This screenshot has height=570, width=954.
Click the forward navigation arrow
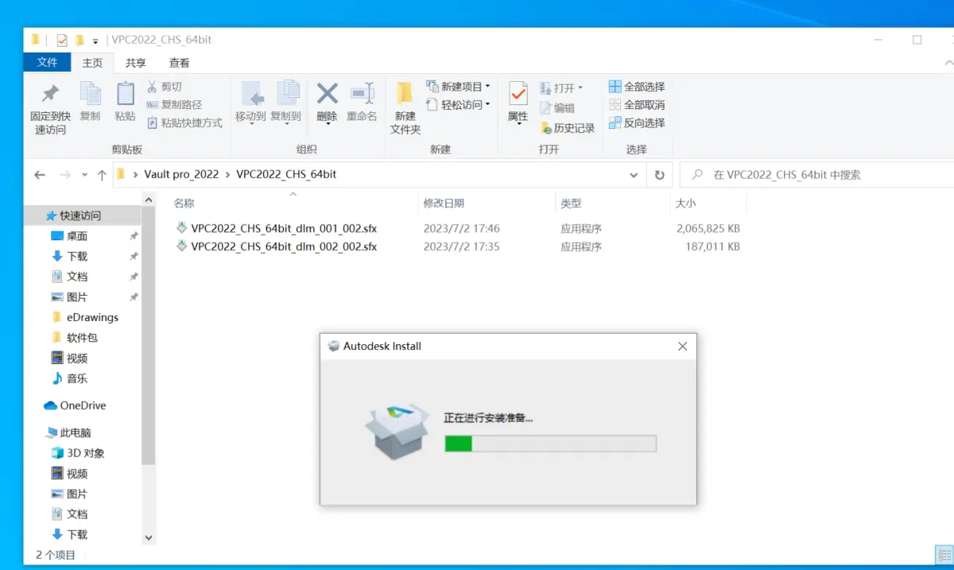(65, 175)
